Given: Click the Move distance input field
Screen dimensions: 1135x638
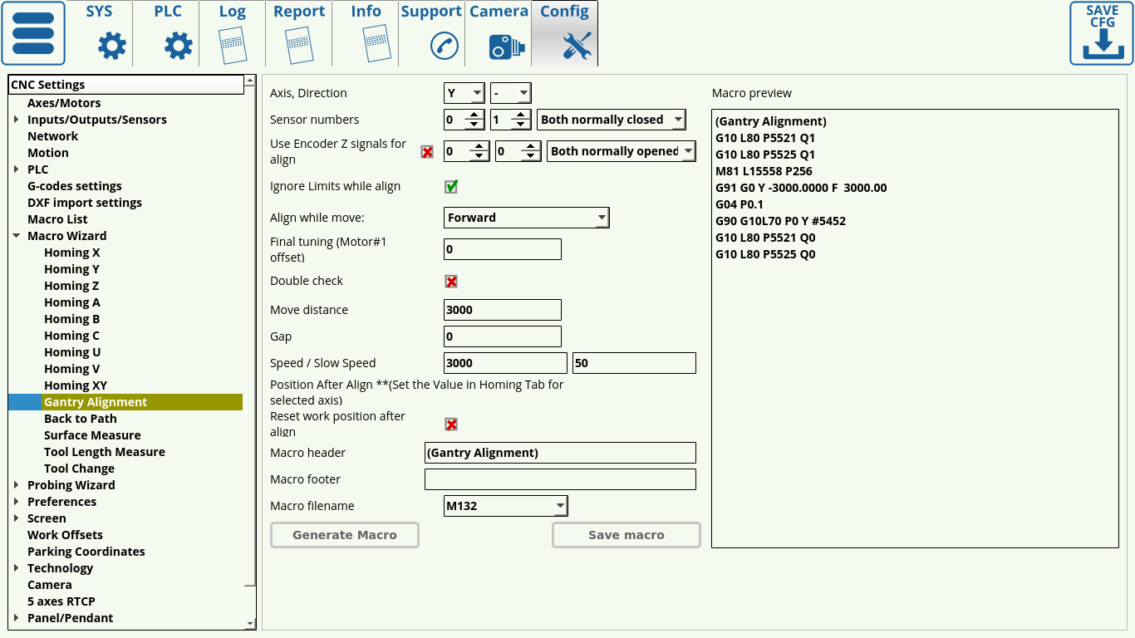Looking at the screenshot, I should click(503, 310).
